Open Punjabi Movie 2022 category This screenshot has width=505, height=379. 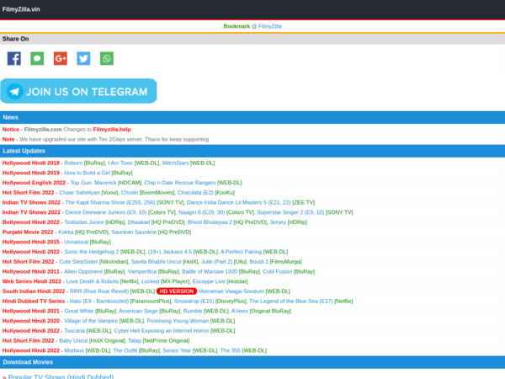pos(28,232)
